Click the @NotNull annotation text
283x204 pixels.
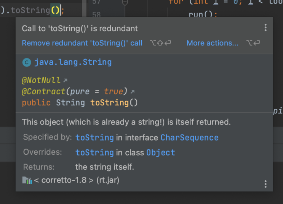[x=41, y=80]
